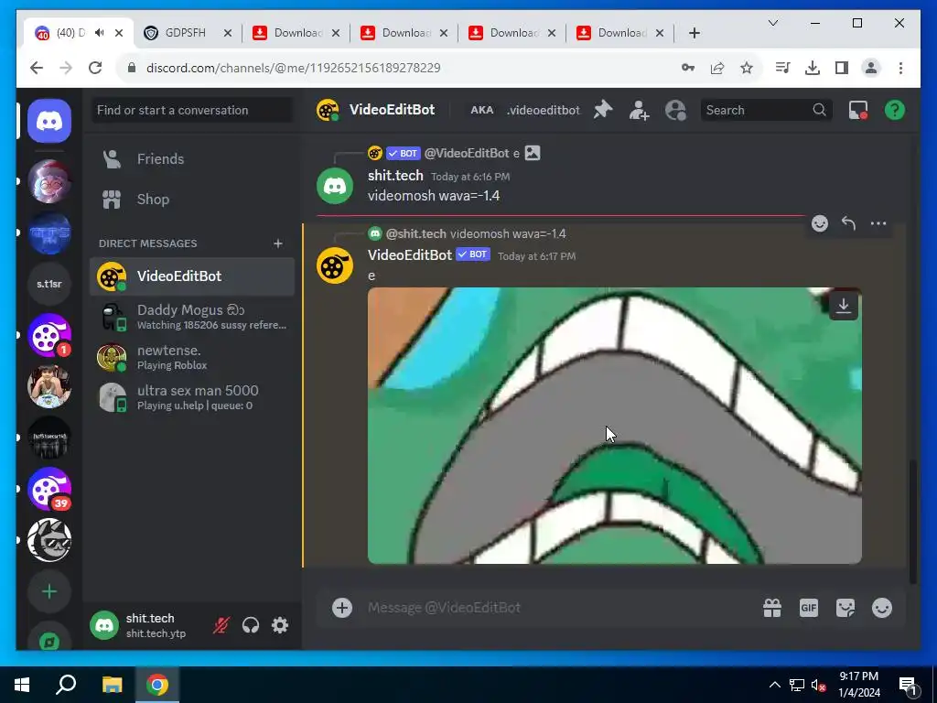Toggle user profile panel icon
The height and width of the screenshot is (703, 937).
675,110
